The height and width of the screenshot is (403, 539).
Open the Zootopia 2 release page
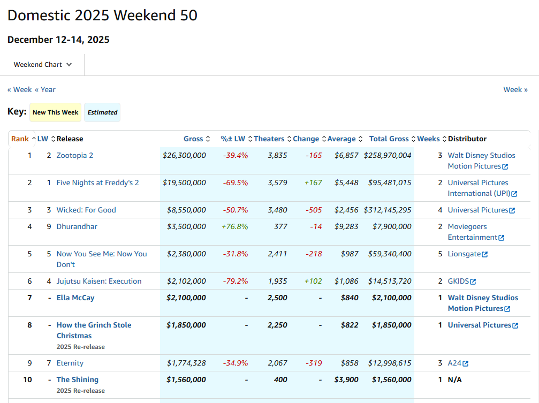pyautogui.click(x=74, y=155)
